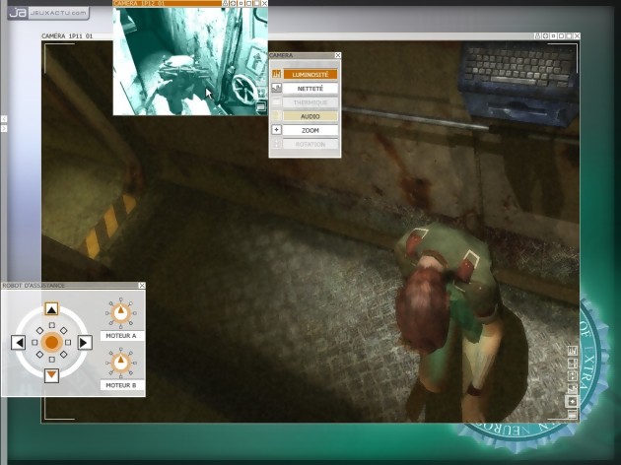
Task: Click the right chevron on screen edge
Action: [4, 129]
